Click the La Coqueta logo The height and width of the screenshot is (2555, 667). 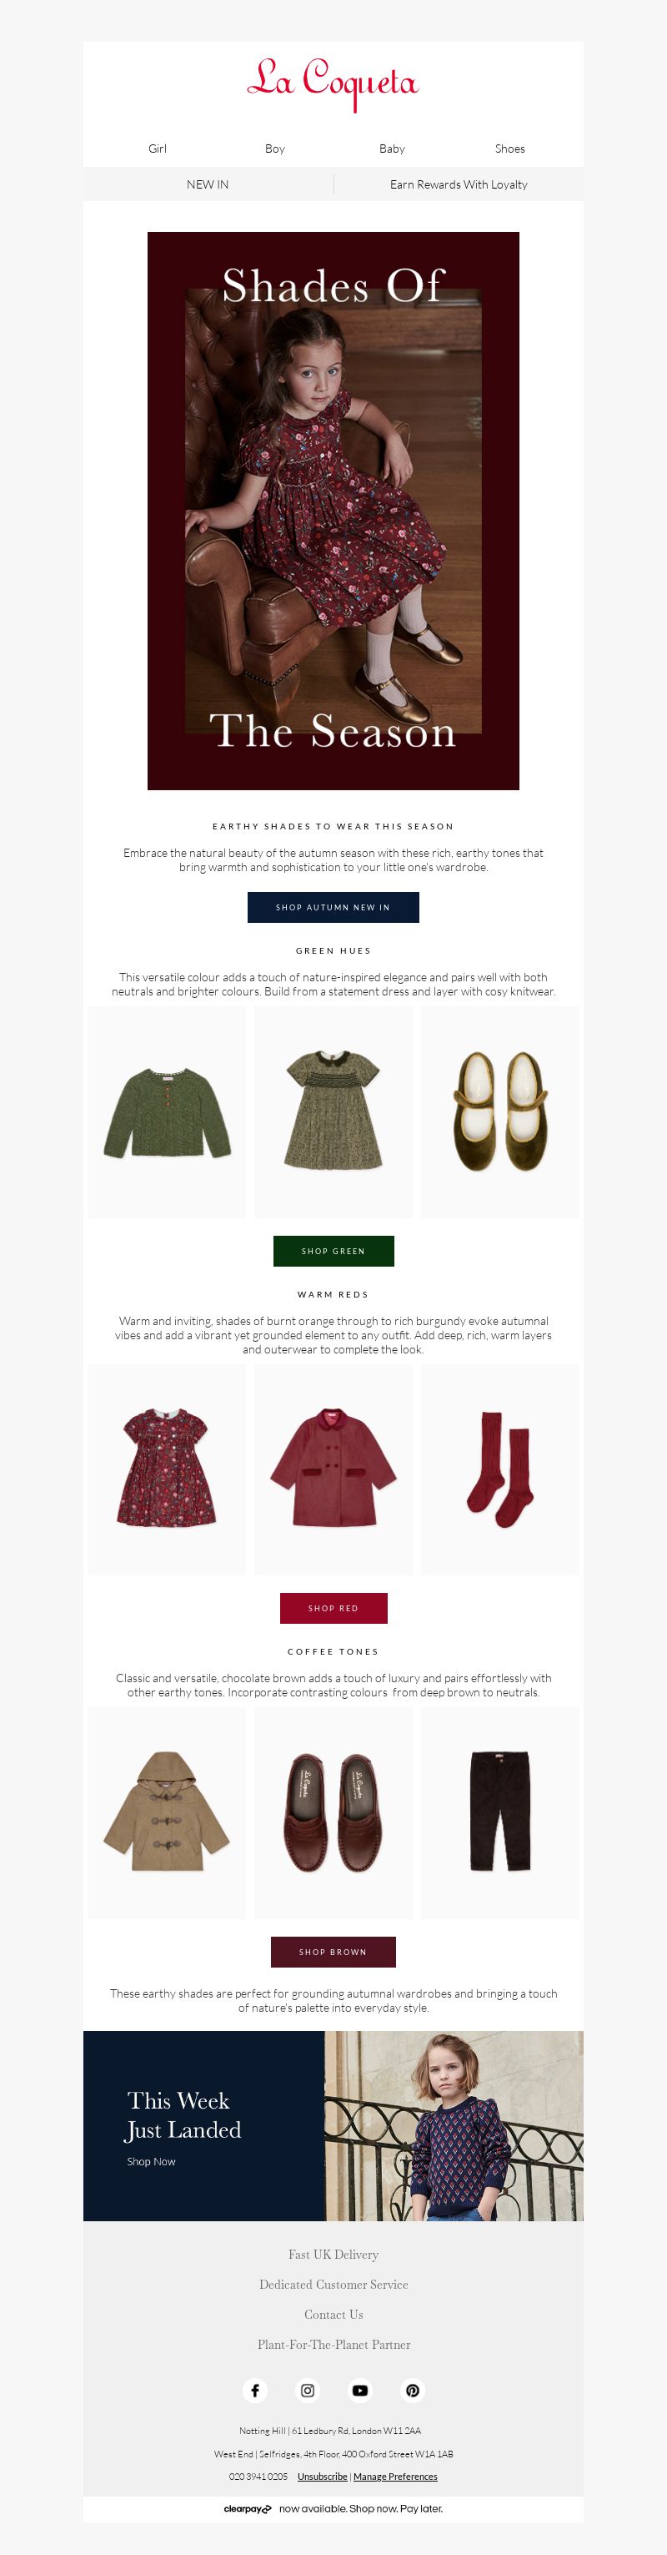coord(333,83)
